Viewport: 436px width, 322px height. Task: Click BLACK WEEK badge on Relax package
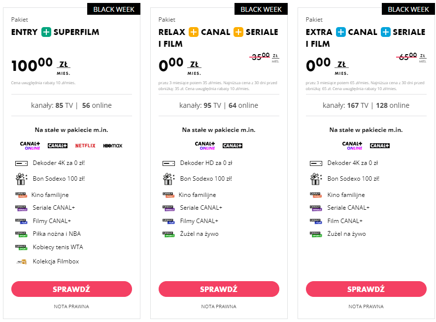(x=261, y=9)
